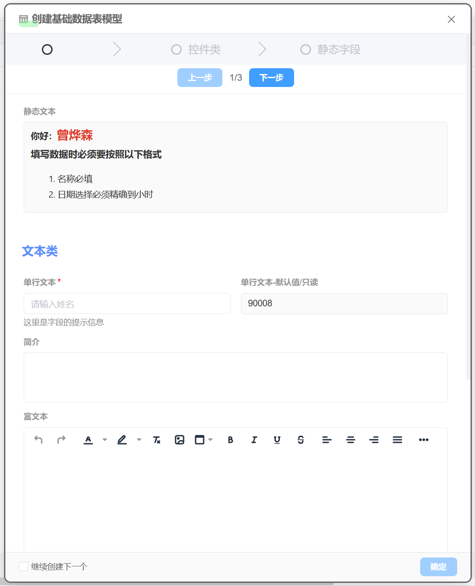Screen dimensions: 475x586
Task: Focus the 请输入姓名 input field
Action: point(127,304)
